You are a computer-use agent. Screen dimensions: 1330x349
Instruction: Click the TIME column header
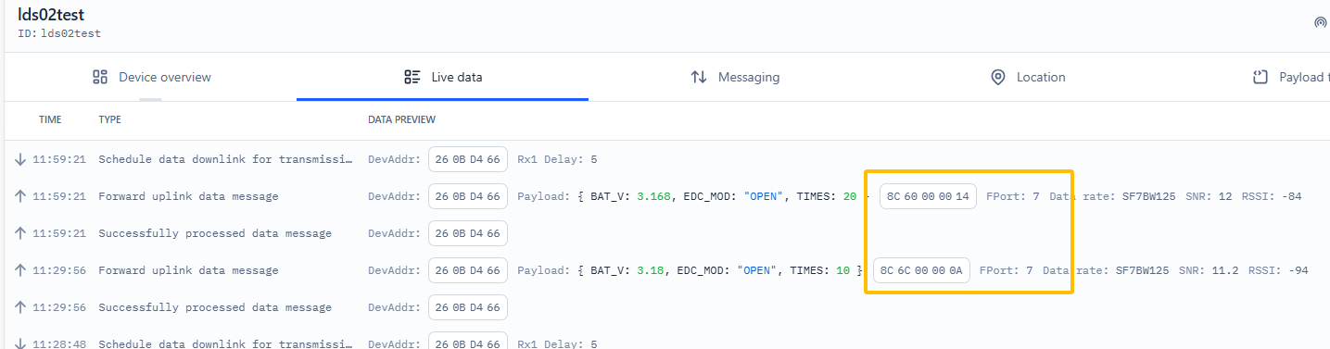tap(50, 119)
